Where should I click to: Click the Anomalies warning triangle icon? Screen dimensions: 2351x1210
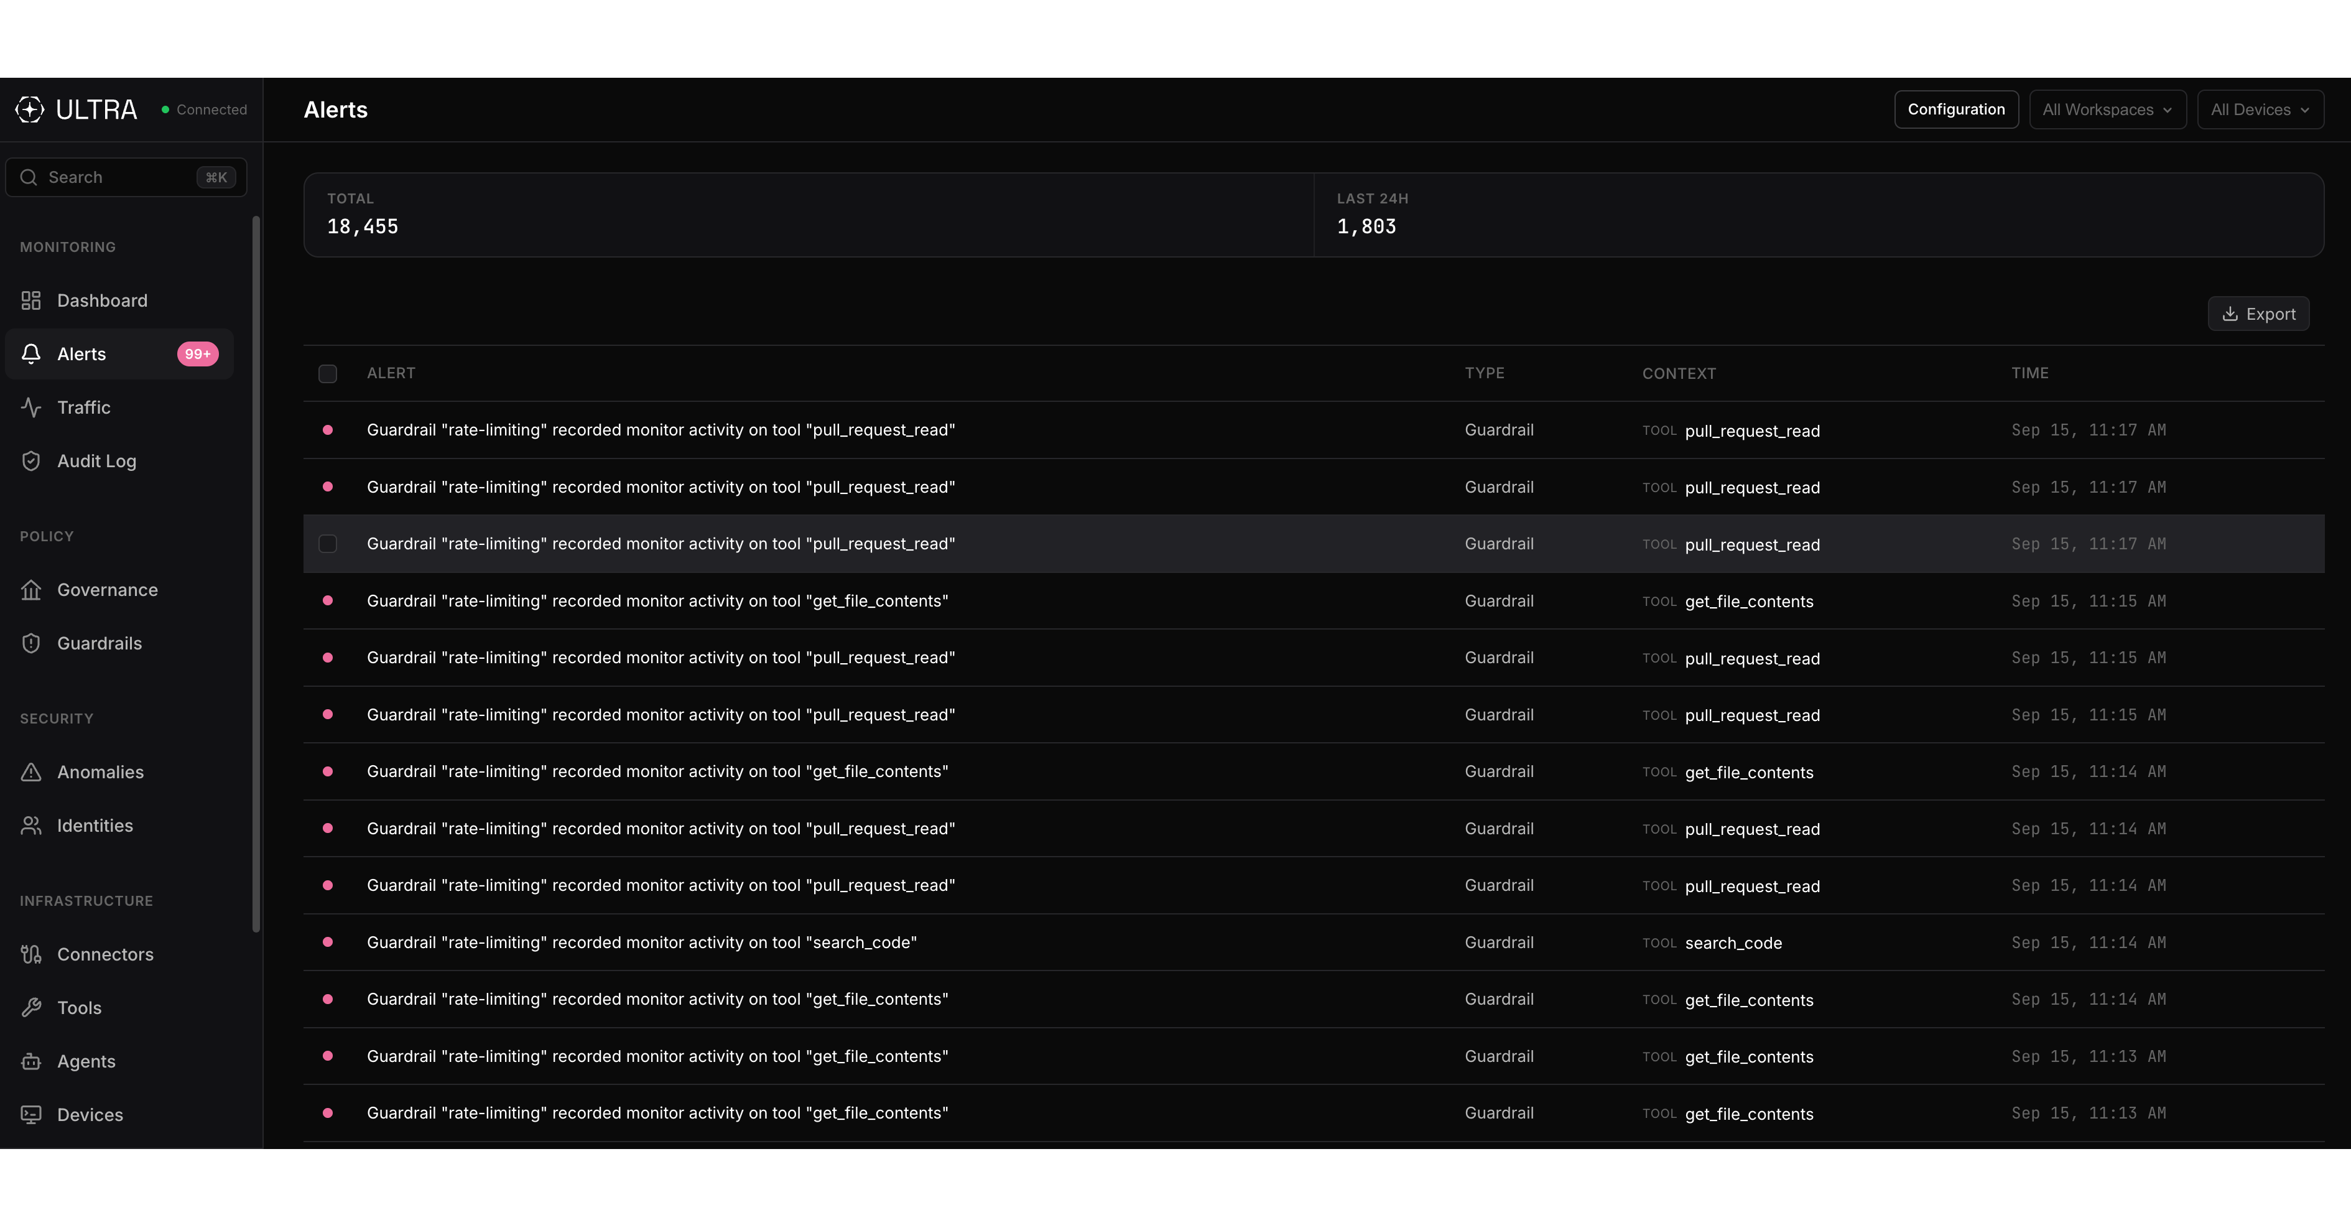(31, 771)
